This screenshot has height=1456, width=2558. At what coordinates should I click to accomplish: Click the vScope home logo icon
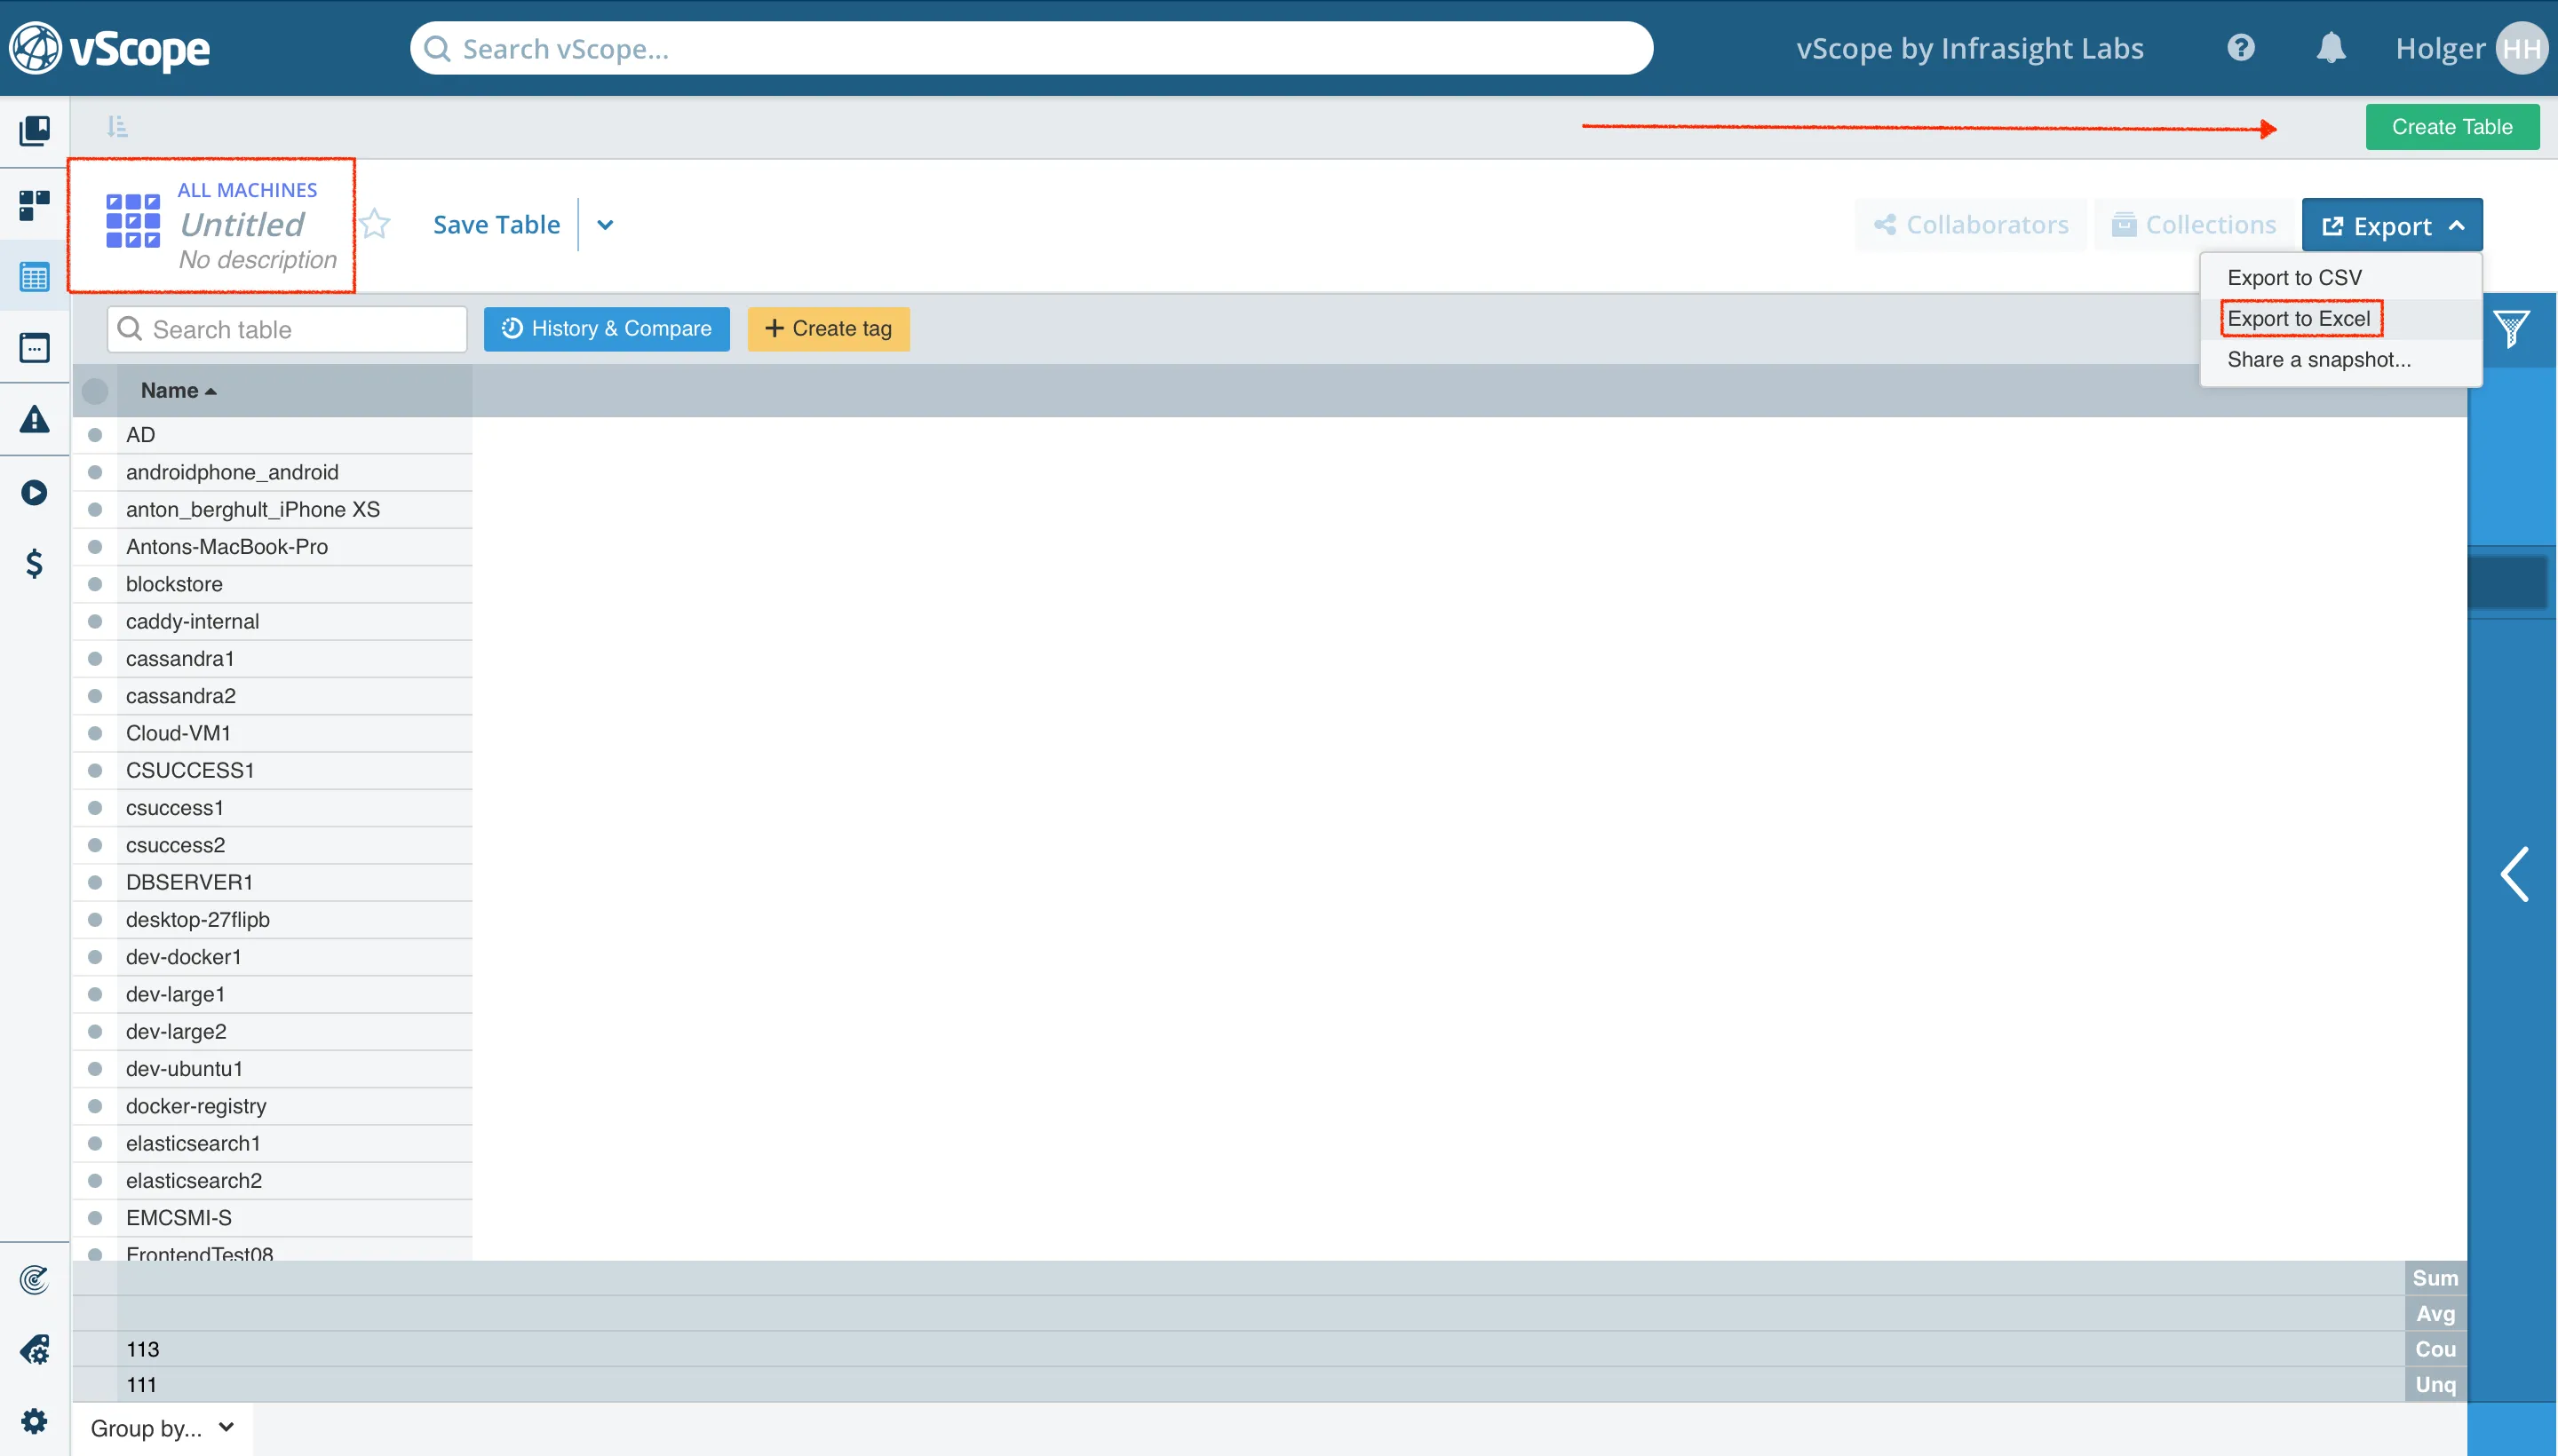click(x=39, y=47)
